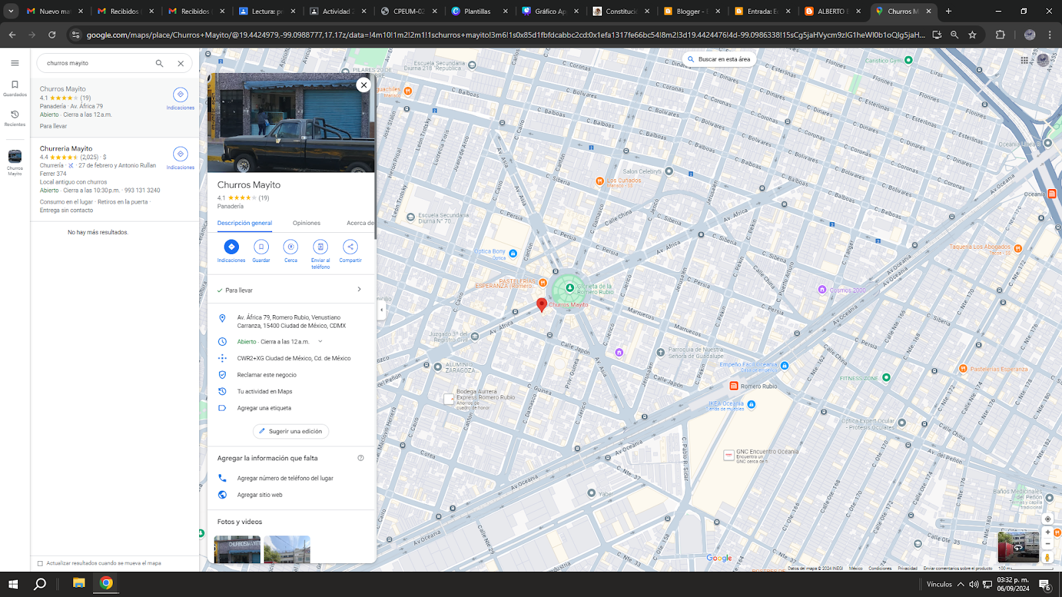Open File Explorer from taskbar
The image size is (1062, 597).
point(79,584)
